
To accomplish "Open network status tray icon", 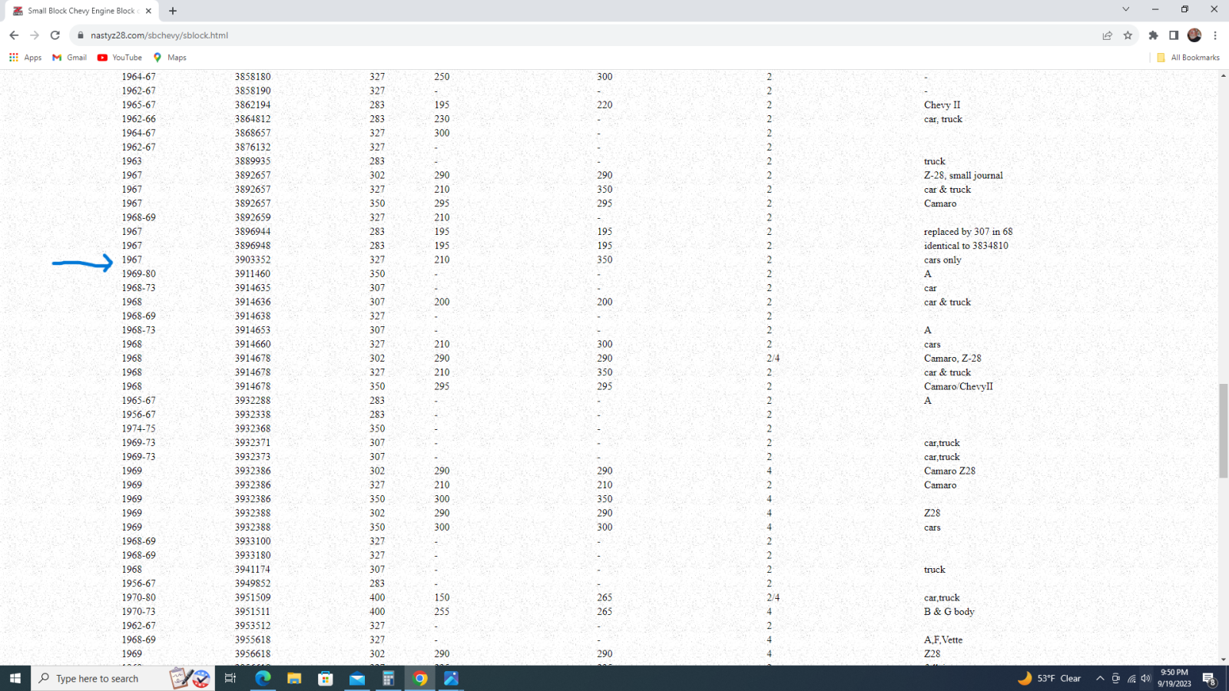I will (1131, 678).
